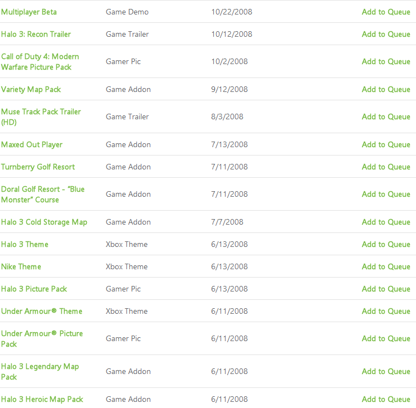The width and height of the screenshot is (416, 408).
Task: Open Under Armour Theme link
Action: [42, 312]
